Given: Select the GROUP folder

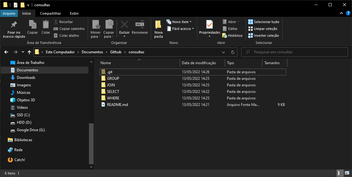Looking at the screenshot, I should coord(193,79).
